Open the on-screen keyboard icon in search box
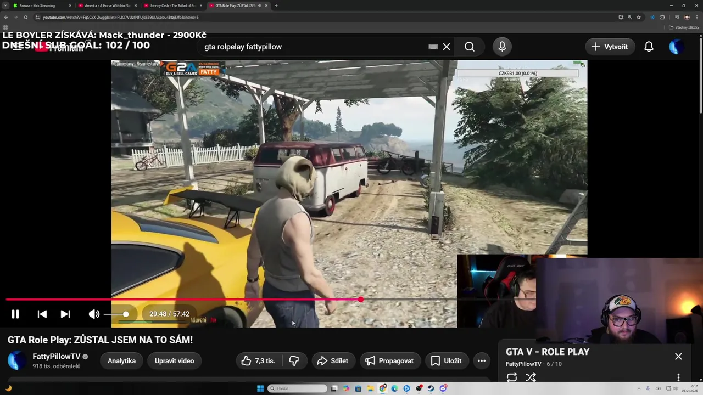703x395 pixels. click(x=433, y=47)
